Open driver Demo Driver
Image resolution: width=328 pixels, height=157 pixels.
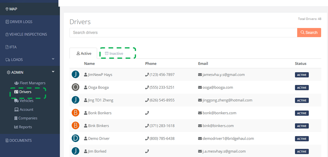pos(99,139)
